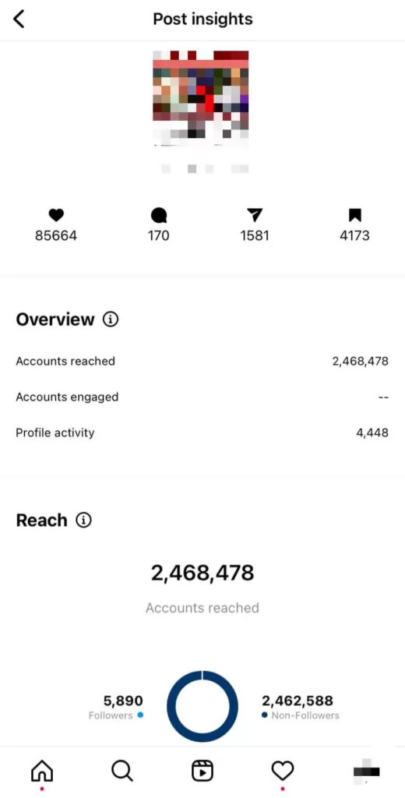The height and width of the screenshot is (798, 405).
Task: Tap the comments bubble icon above 170
Action: [159, 216]
